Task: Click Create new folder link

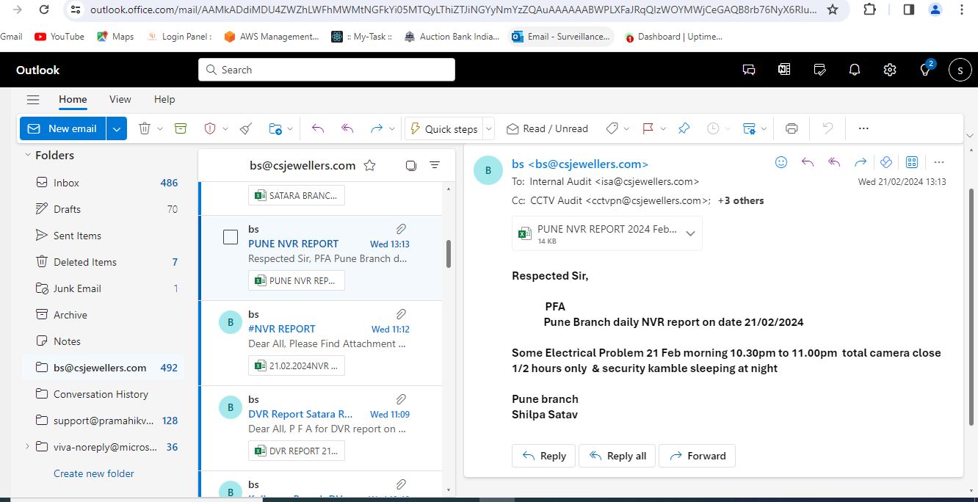Action: click(x=94, y=473)
